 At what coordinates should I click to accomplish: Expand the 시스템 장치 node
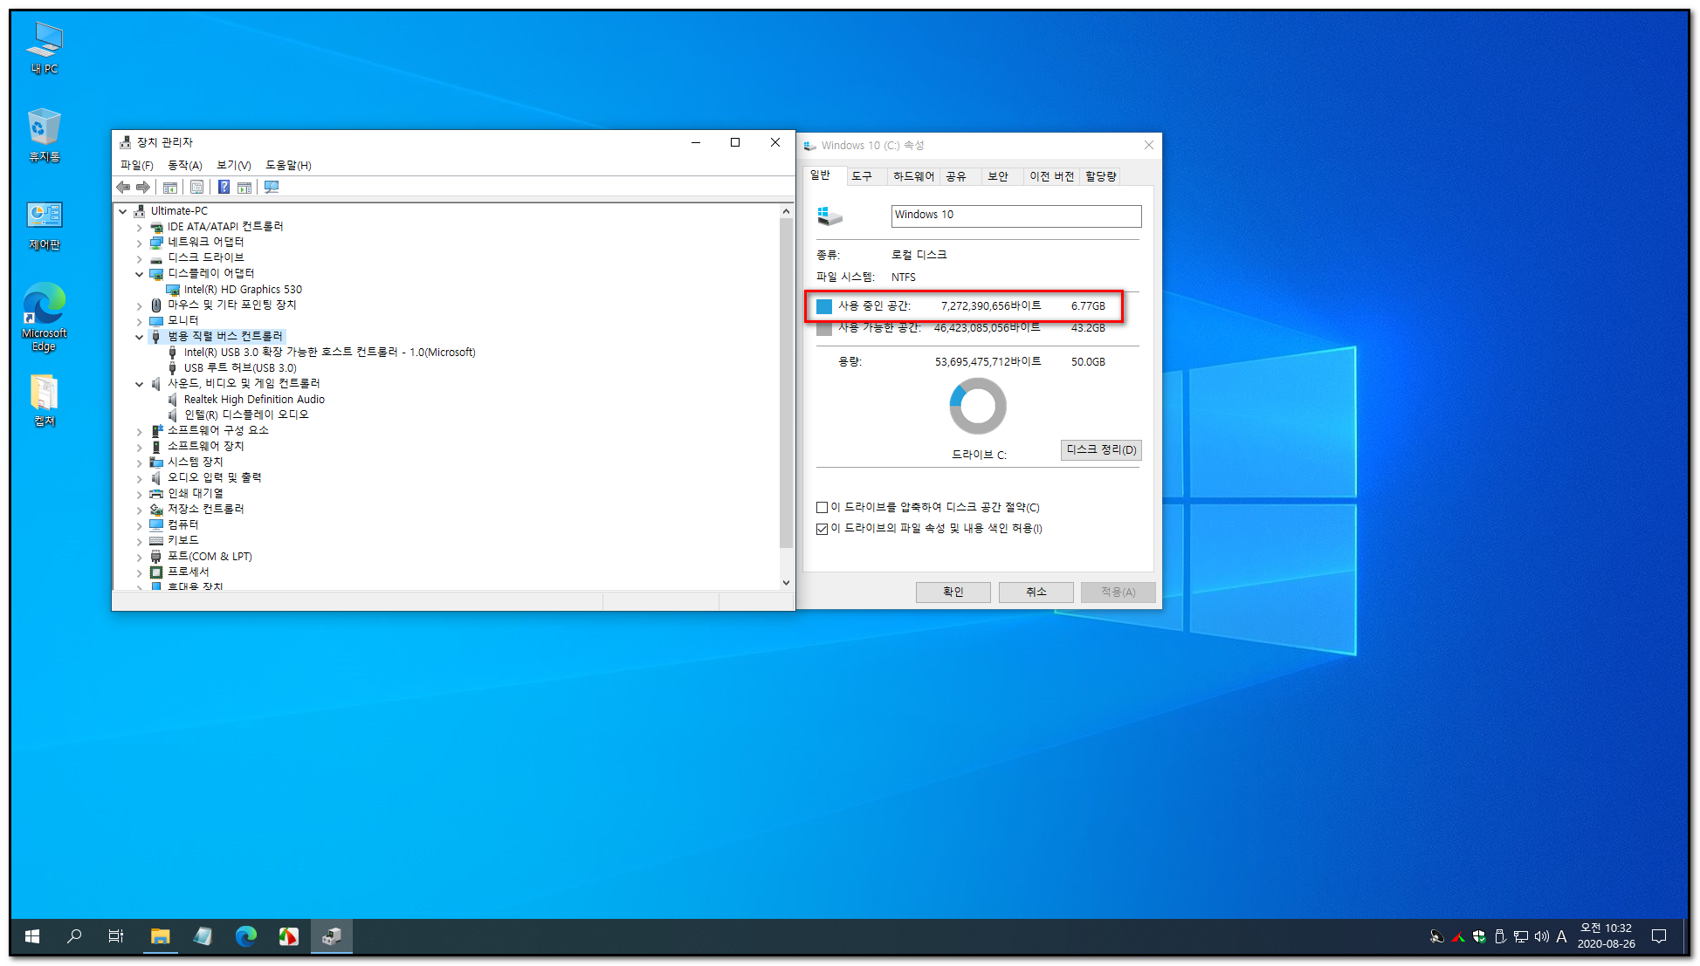[139, 462]
